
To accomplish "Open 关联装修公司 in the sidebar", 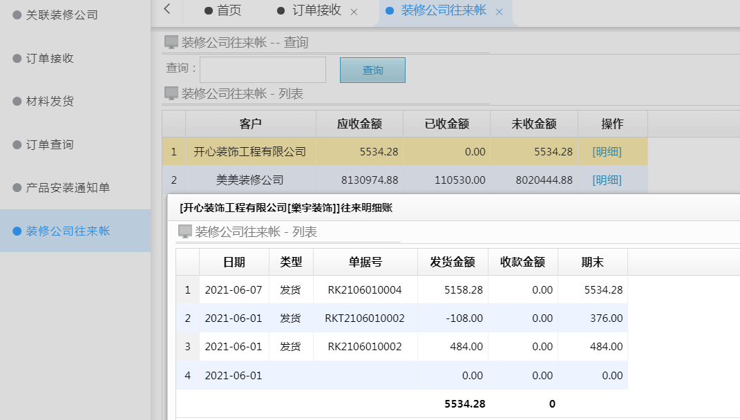I will [61, 15].
